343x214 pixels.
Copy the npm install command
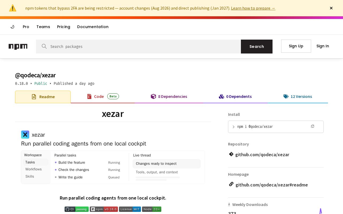[x=312, y=126]
